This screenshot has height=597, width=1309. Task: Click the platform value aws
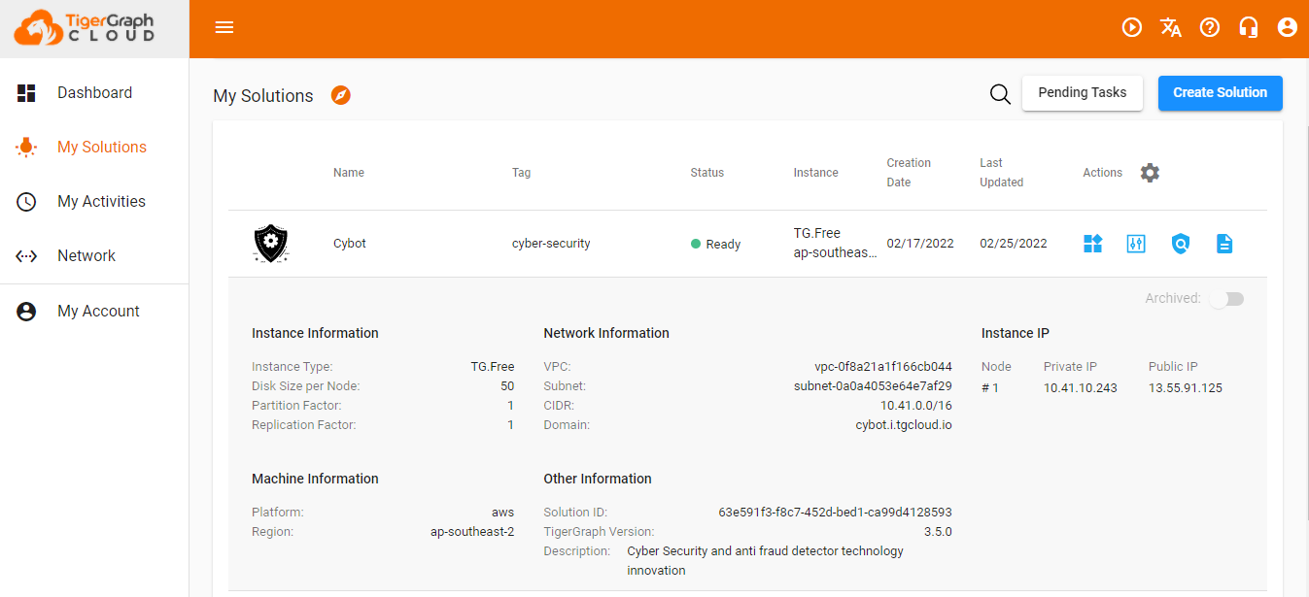(502, 513)
